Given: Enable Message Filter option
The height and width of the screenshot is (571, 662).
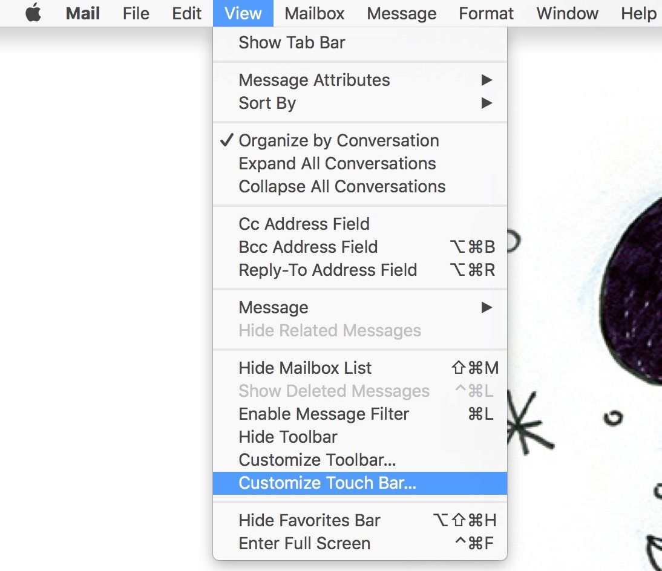Looking at the screenshot, I should click(x=324, y=414).
